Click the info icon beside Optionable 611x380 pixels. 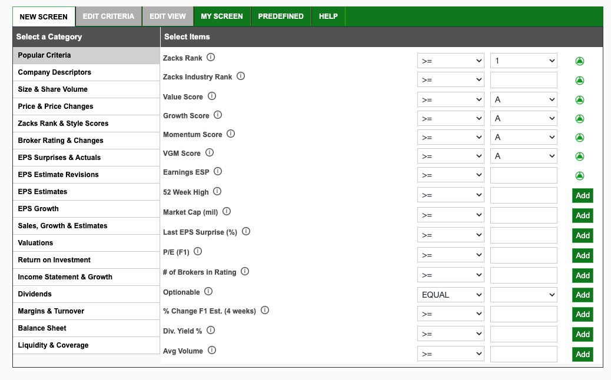[x=208, y=291]
